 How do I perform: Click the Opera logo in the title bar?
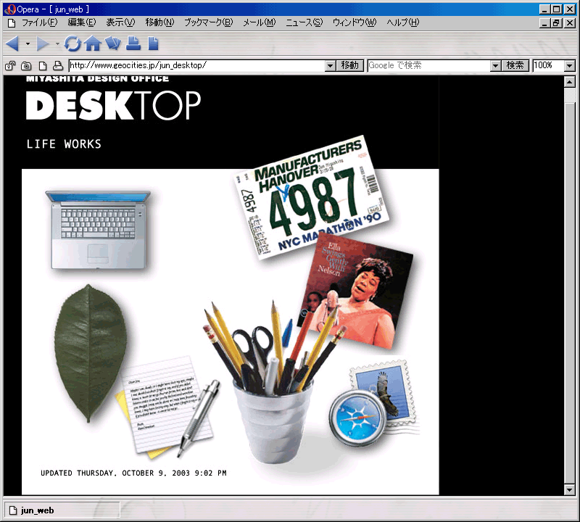click(10, 9)
